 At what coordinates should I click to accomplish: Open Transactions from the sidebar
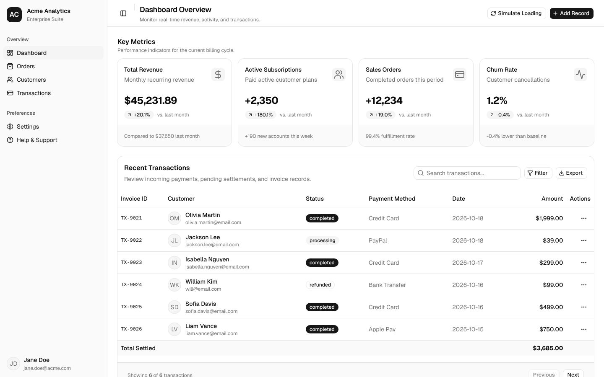pyautogui.click(x=53, y=93)
